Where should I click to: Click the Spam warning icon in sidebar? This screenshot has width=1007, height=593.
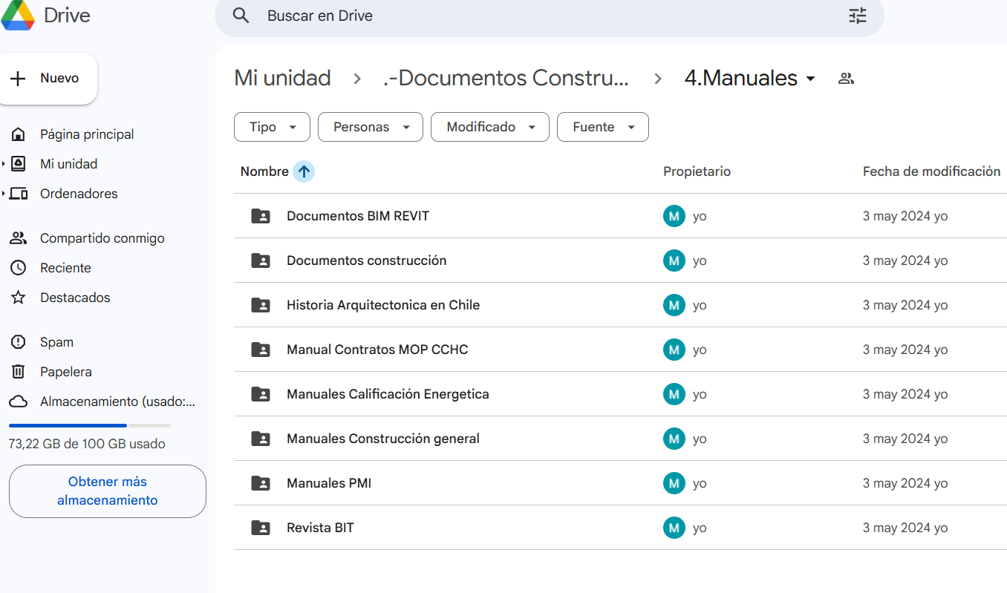(18, 341)
